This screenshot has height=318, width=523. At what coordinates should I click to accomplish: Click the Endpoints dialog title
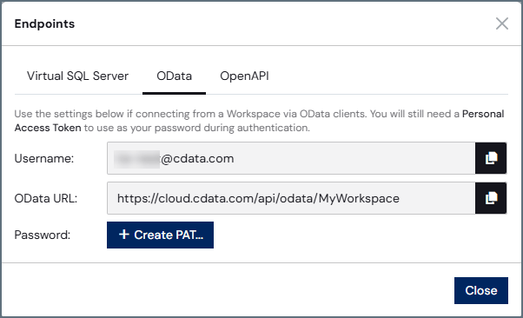pos(44,24)
